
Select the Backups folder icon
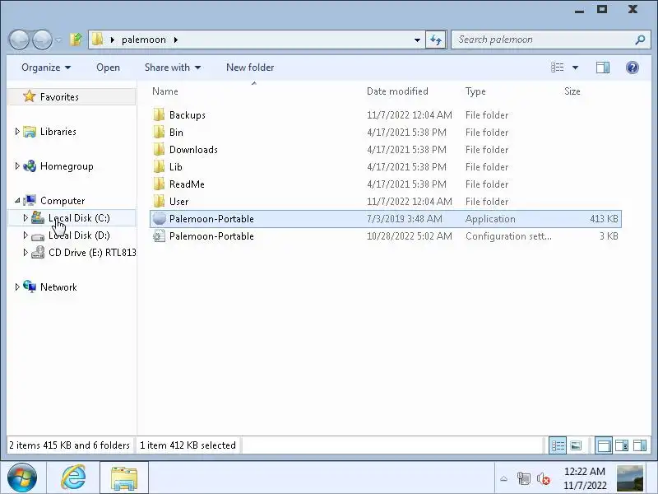coord(159,114)
